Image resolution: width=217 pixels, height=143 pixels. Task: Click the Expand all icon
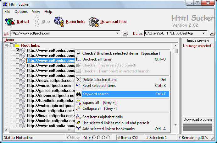tap(79, 103)
